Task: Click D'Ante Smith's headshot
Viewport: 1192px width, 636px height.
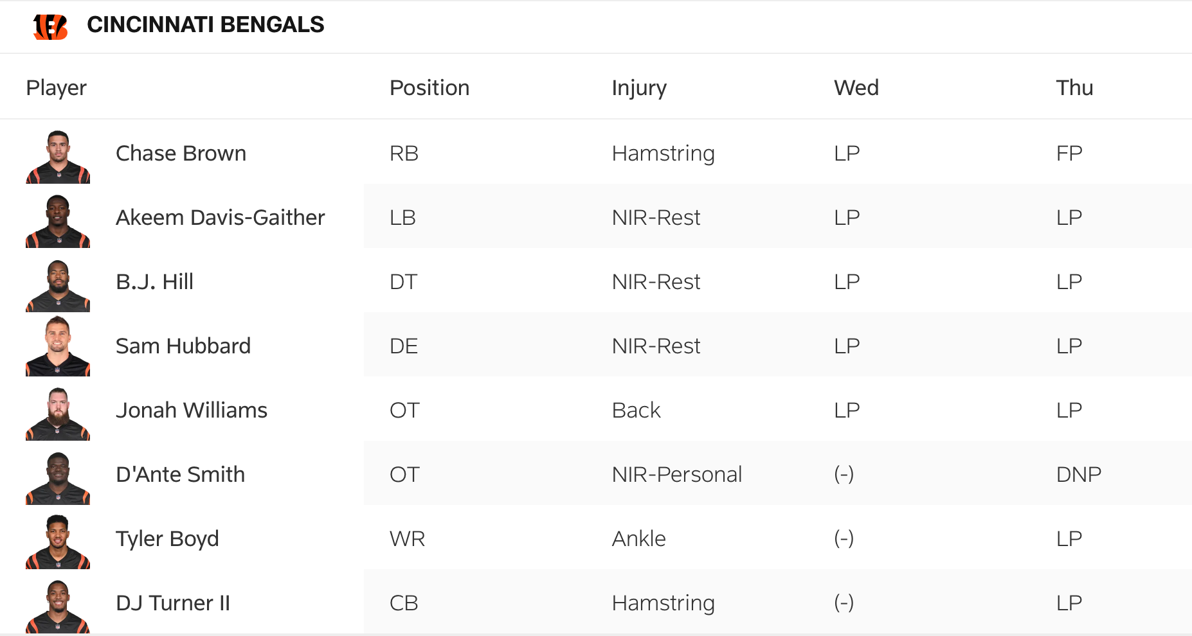Action: pos(58,478)
